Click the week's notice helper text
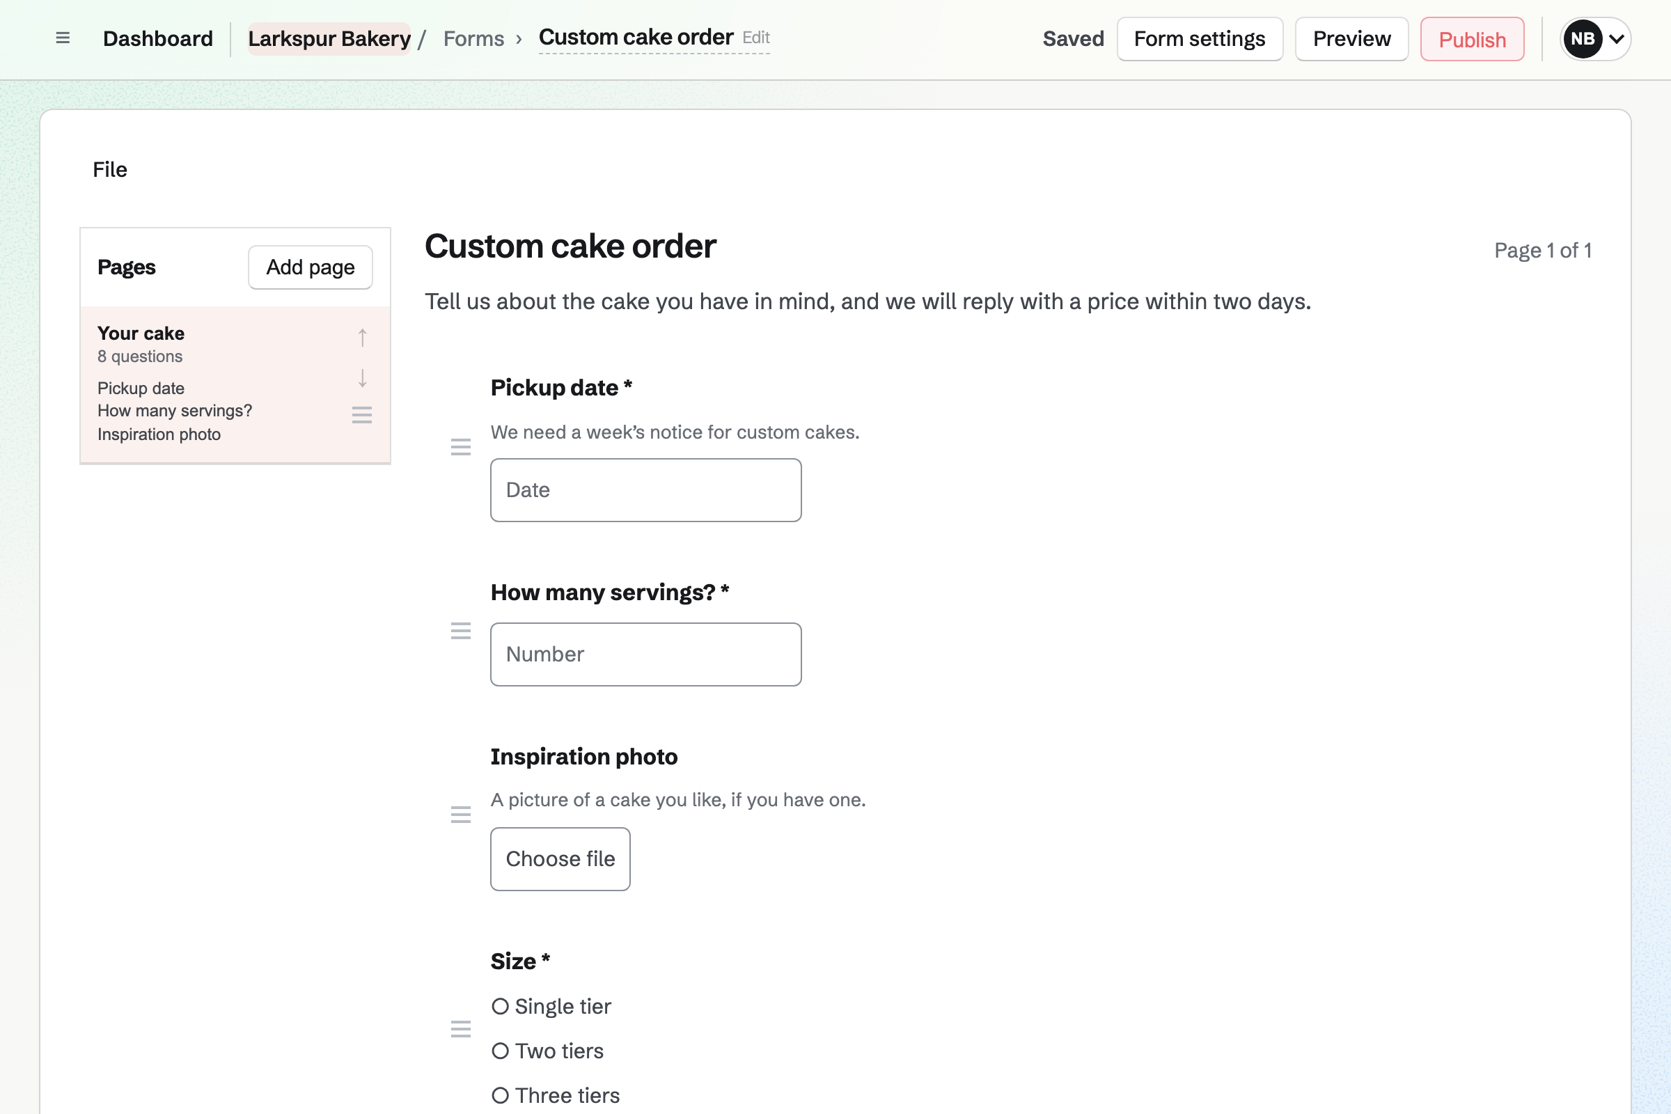 675,432
